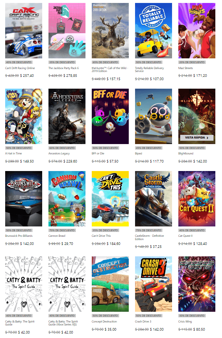Open the Biped game thumbnail
Screen dimensions: 222x338
154,116
